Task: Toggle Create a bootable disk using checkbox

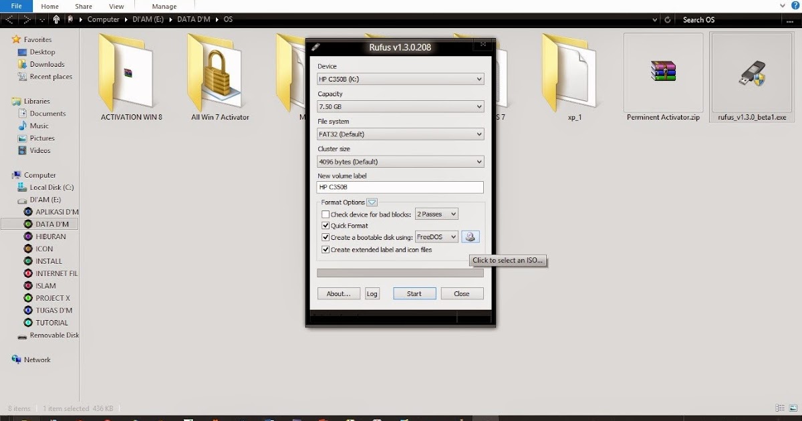Action: click(325, 237)
